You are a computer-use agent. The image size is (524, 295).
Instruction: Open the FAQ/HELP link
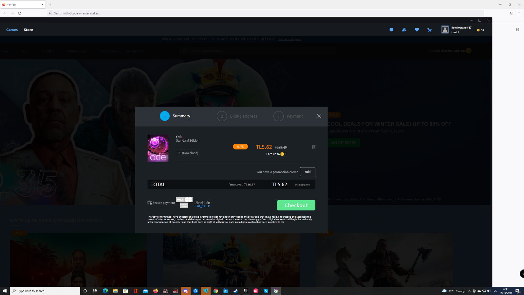tap(203, 206)
